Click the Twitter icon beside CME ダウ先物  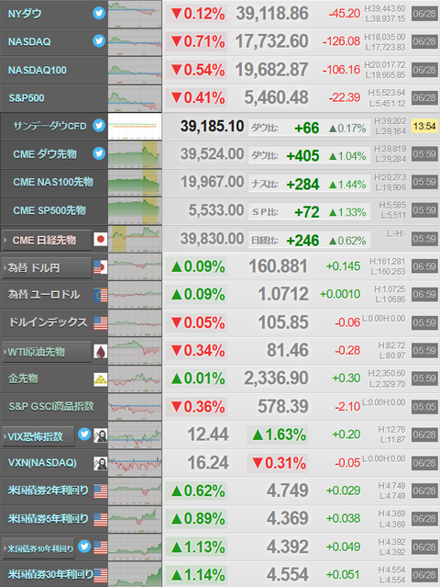[x=99, y=153]
